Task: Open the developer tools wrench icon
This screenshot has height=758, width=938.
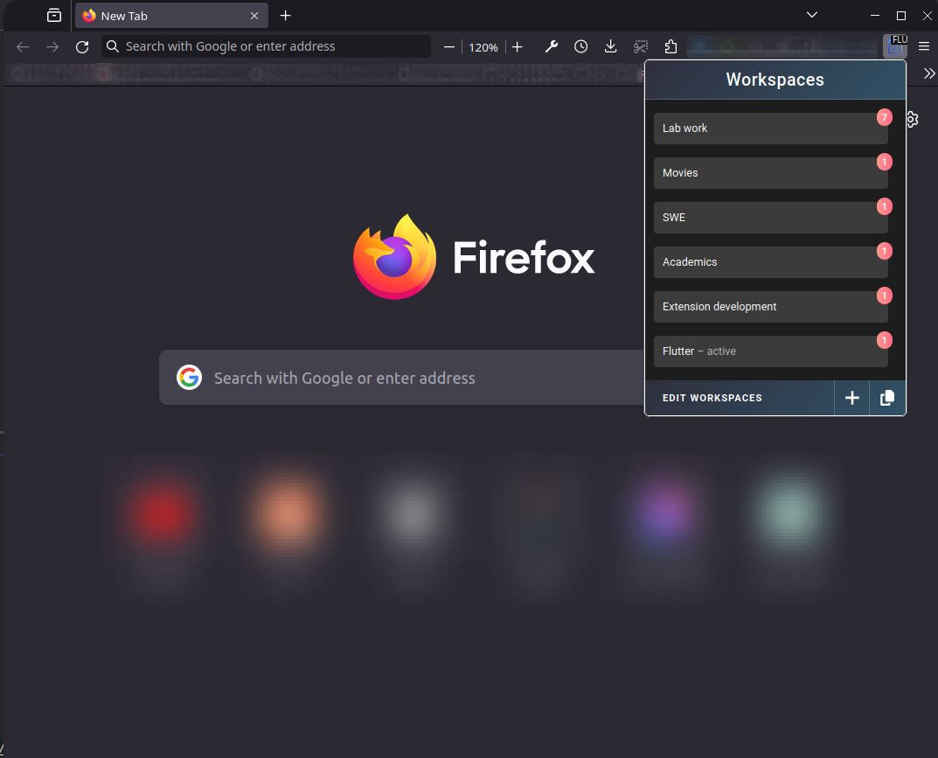Action: (x=551, y=46)
